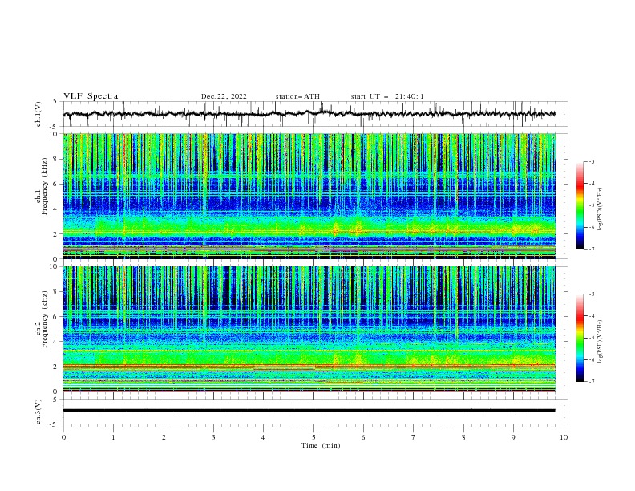Click the time axis tick label "9"
The image size is (635, 491).
(x=513, y=437)
